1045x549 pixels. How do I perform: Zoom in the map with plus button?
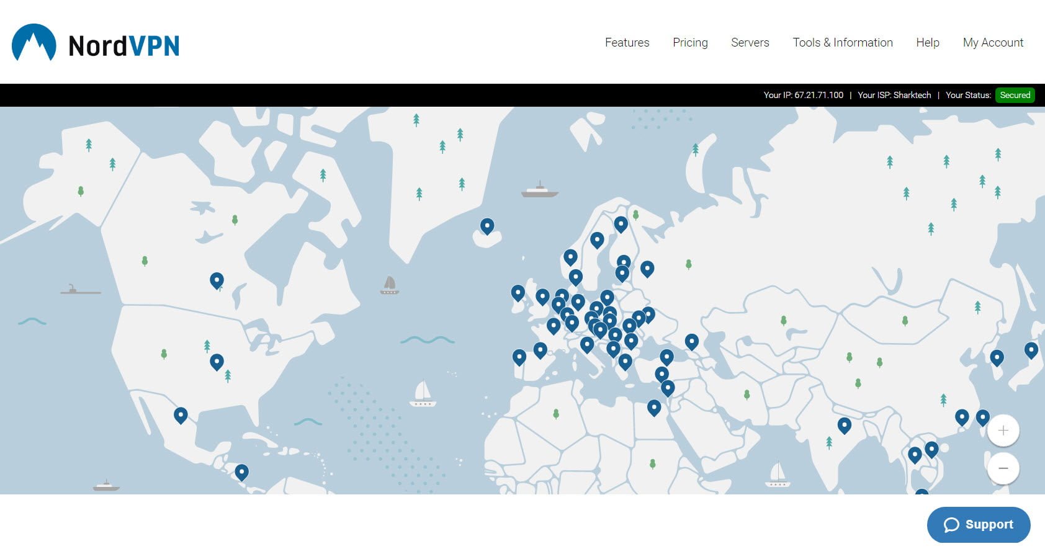point(1003,431)
